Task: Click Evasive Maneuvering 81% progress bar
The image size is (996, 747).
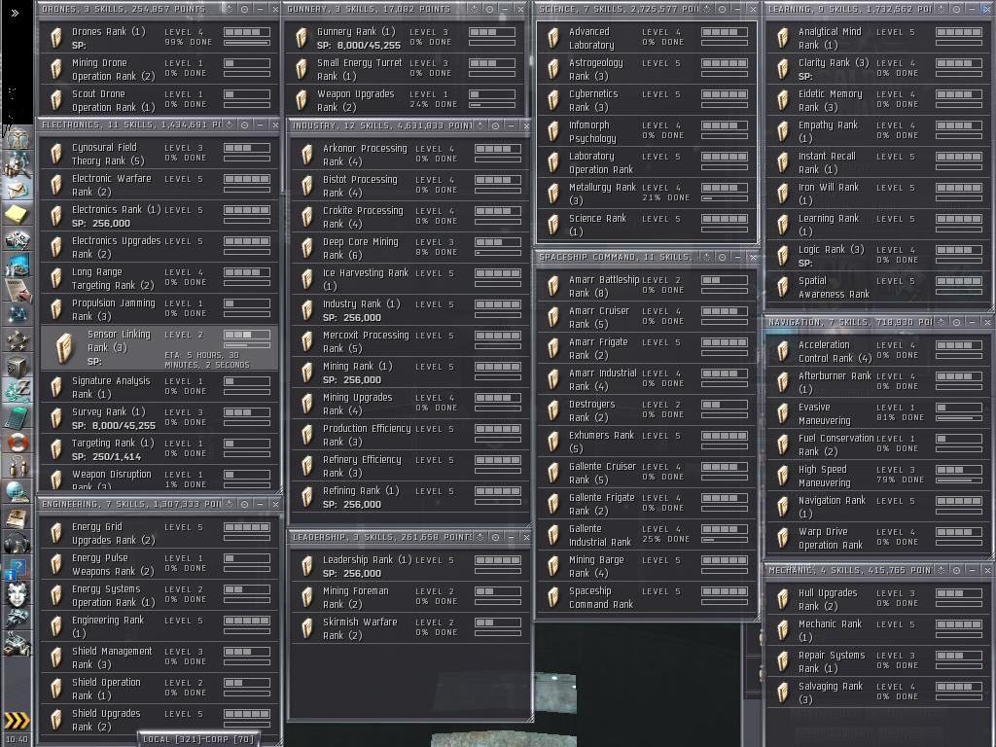Action: pyautogui.click(x=958, y=418)
